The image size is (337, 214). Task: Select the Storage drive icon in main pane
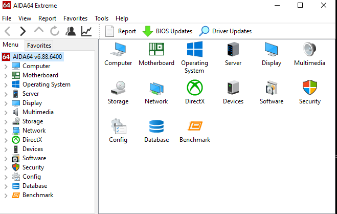tap(118, 88)
